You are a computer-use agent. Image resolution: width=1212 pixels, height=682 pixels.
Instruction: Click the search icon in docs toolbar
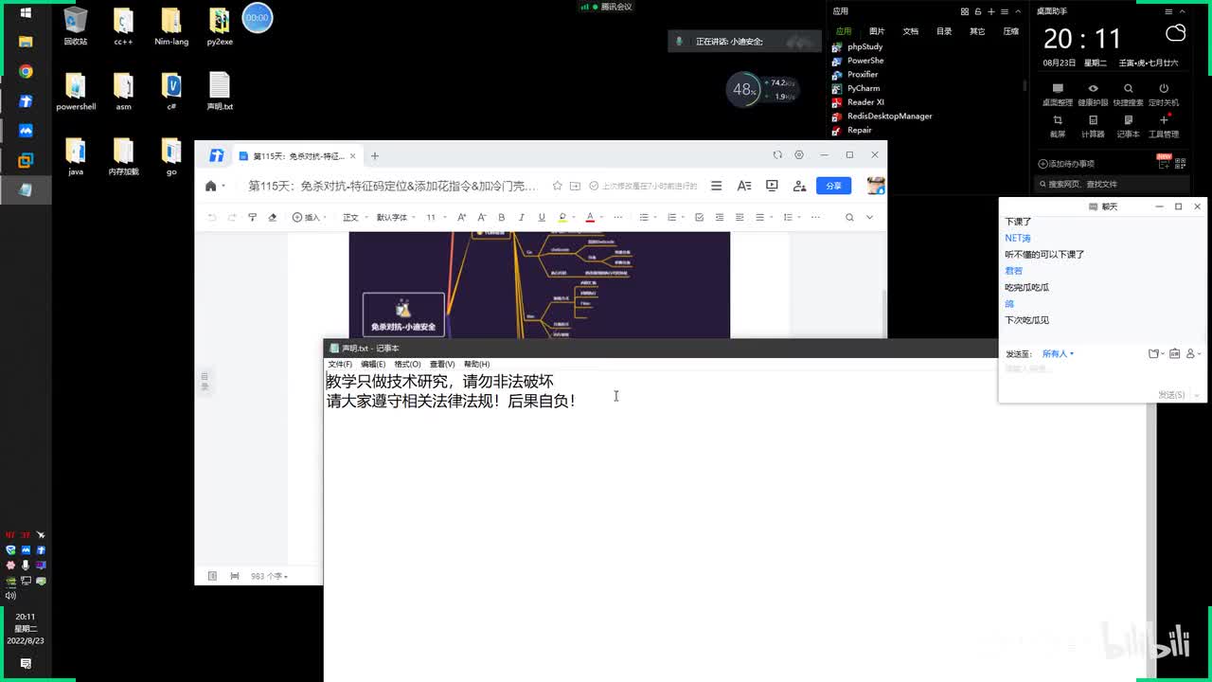click(x=849, y=217)
